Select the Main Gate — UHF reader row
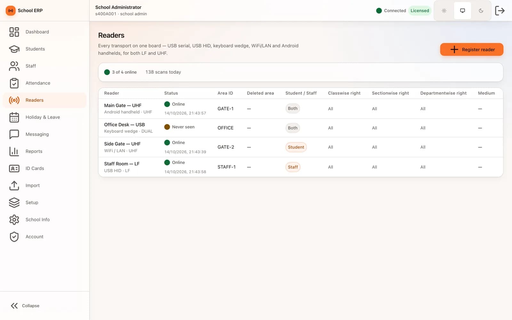The width and height of the screenshot is (512, 320). coord(300,109)
